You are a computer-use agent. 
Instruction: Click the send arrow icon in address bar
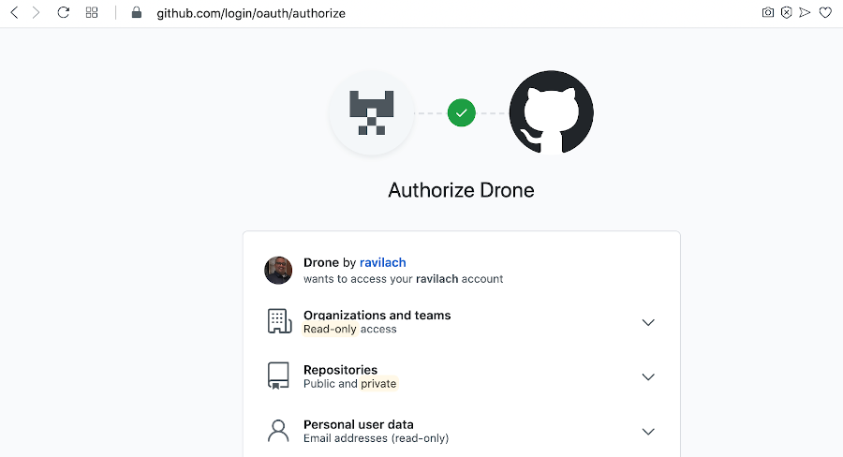(x=805, y=12)
